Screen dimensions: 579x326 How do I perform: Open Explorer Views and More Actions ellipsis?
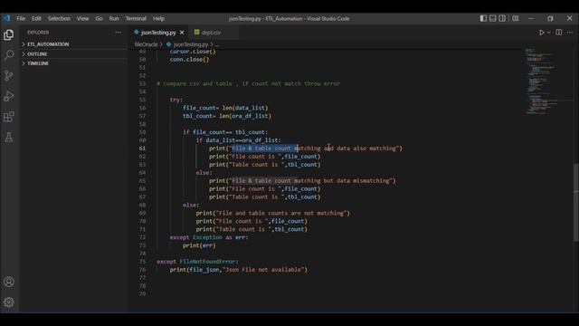(119, 33)
